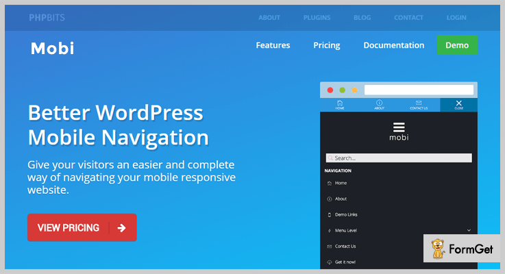This screenshot has width=505, height=274.
Task: Click the phone icon beside Demo Links
Action: (x=329, y=215)
